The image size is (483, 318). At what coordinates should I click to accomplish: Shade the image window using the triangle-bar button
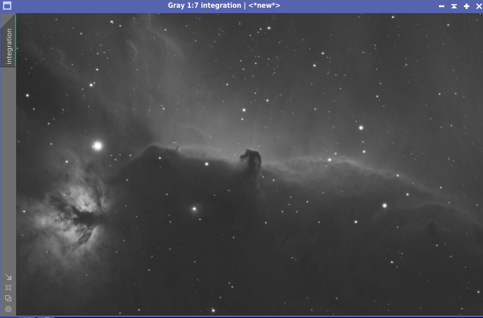pos(454,6)
